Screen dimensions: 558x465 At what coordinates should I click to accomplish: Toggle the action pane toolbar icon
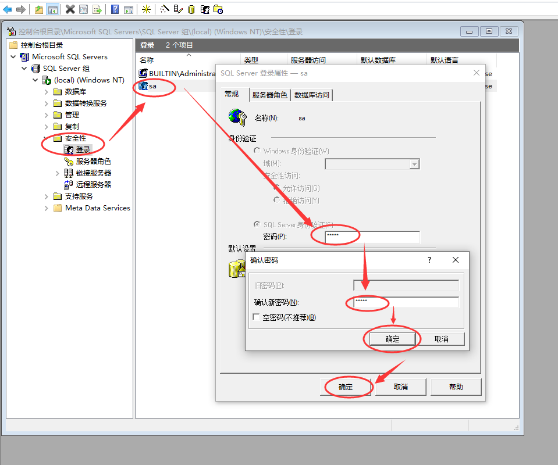(129, 10)
